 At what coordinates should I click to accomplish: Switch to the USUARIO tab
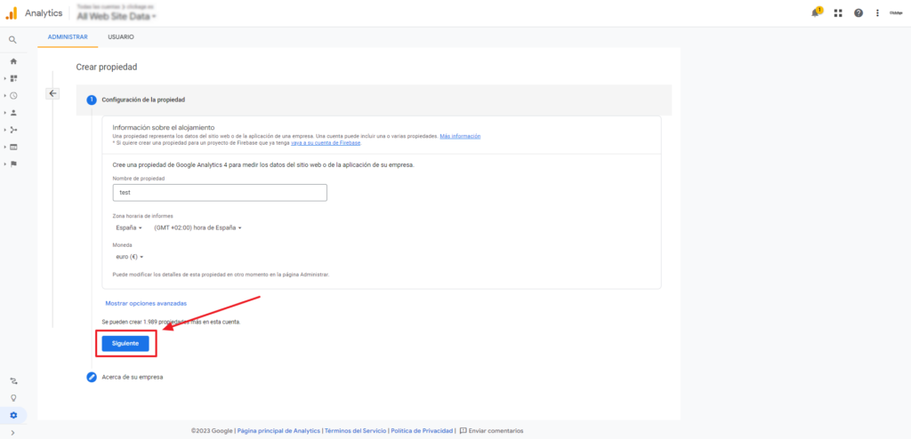[121, 37]
